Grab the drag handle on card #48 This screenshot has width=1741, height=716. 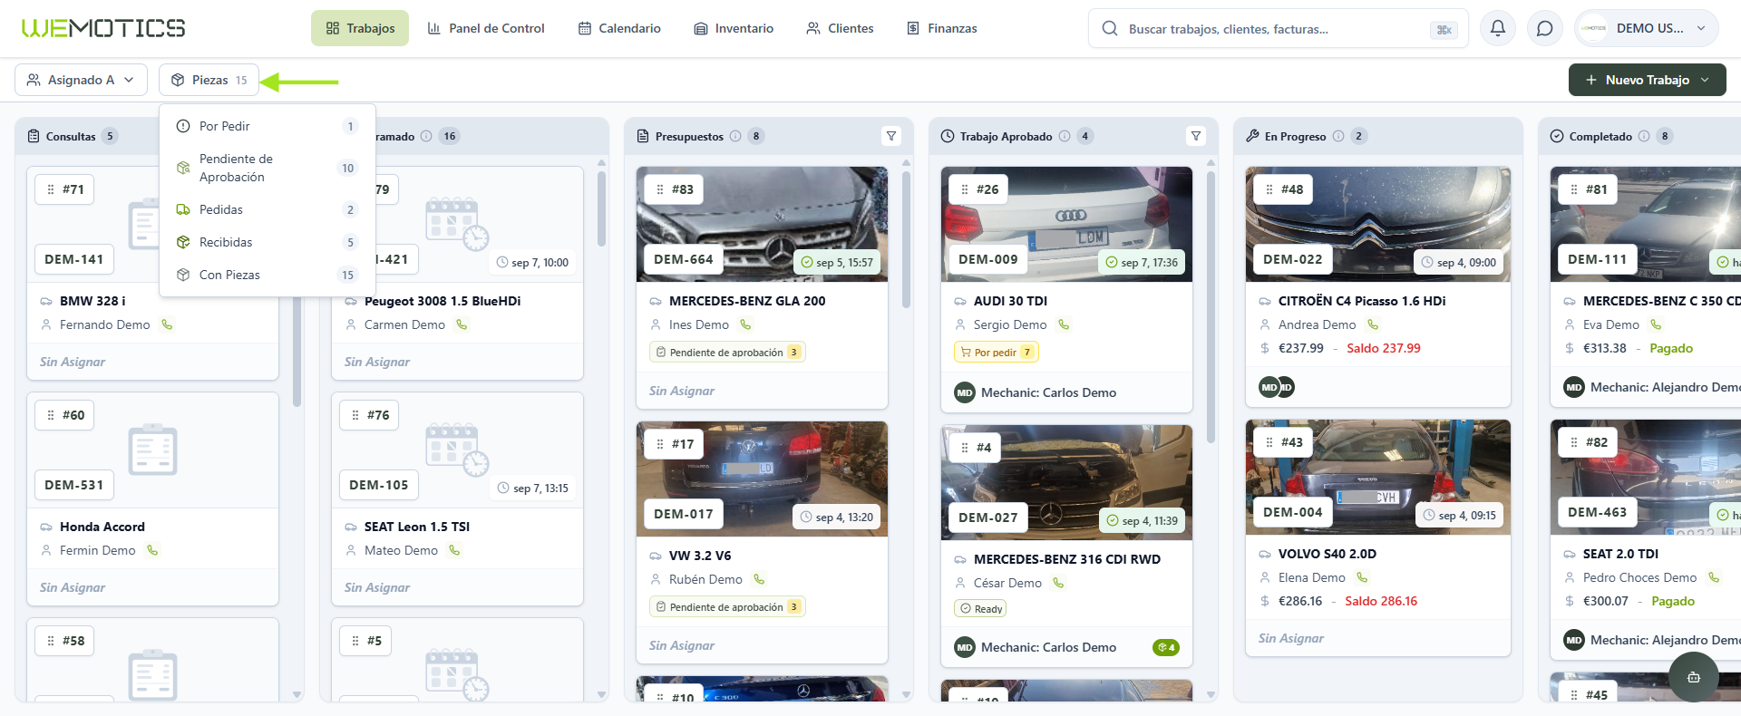click(1269, 189)
